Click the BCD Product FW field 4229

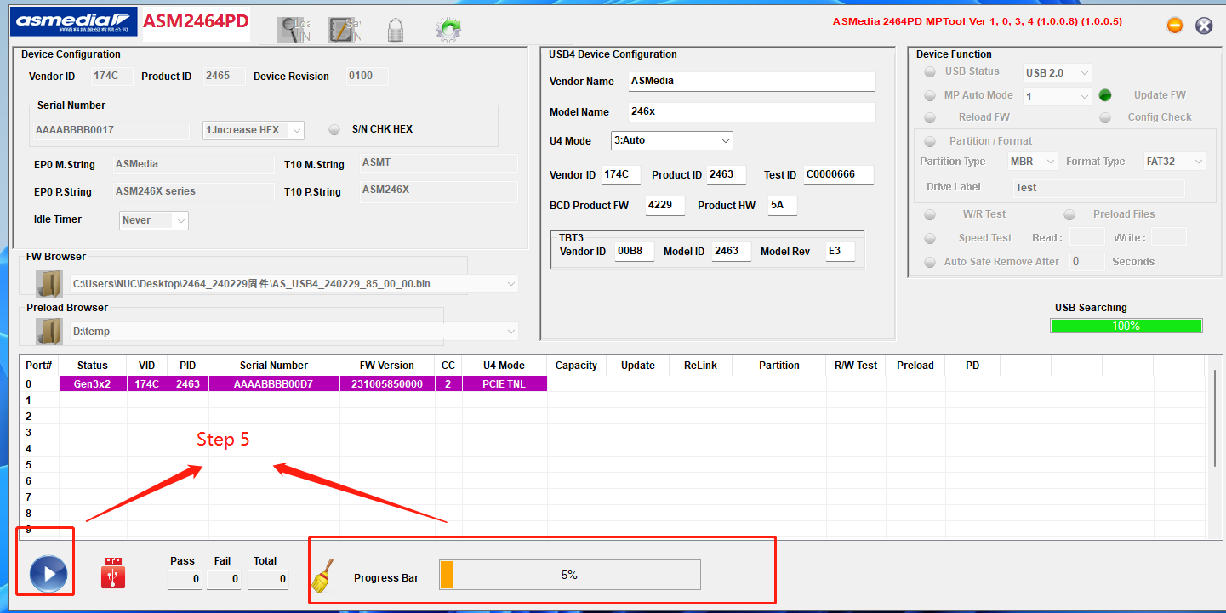coord(664,206)
